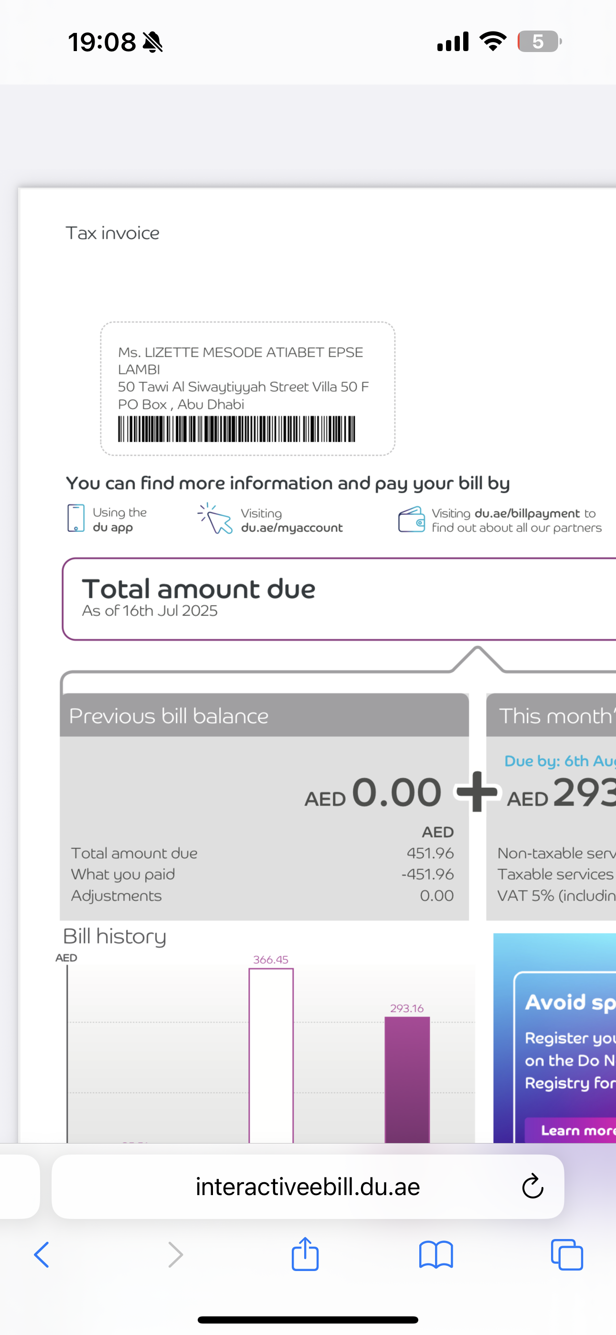Reload the page with refresh icon
The width and height of the screenshot is (616, 1335).
click(532, 1186)
